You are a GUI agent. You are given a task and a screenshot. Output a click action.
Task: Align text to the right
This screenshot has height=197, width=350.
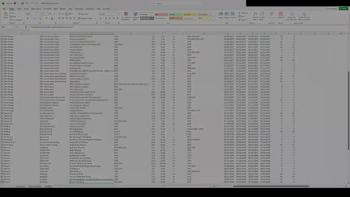tap(66, 18)
